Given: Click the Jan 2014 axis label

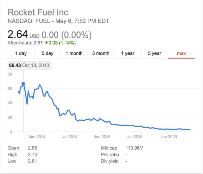Looking at the screenshot, I should click(x=37, y=137).
